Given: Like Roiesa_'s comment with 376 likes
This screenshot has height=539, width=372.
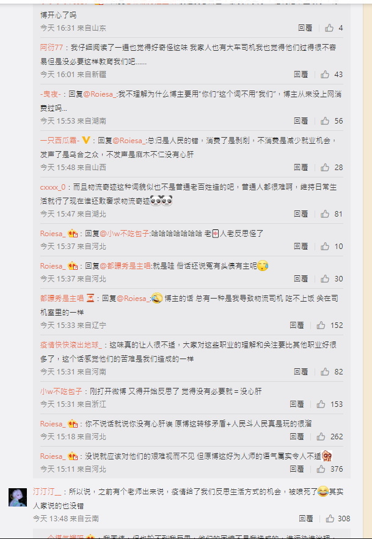Looking at the screenshot, I should coord(321,469).
